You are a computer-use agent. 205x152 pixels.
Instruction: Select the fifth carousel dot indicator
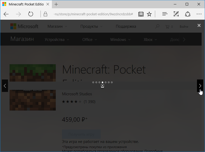[106, 82]
